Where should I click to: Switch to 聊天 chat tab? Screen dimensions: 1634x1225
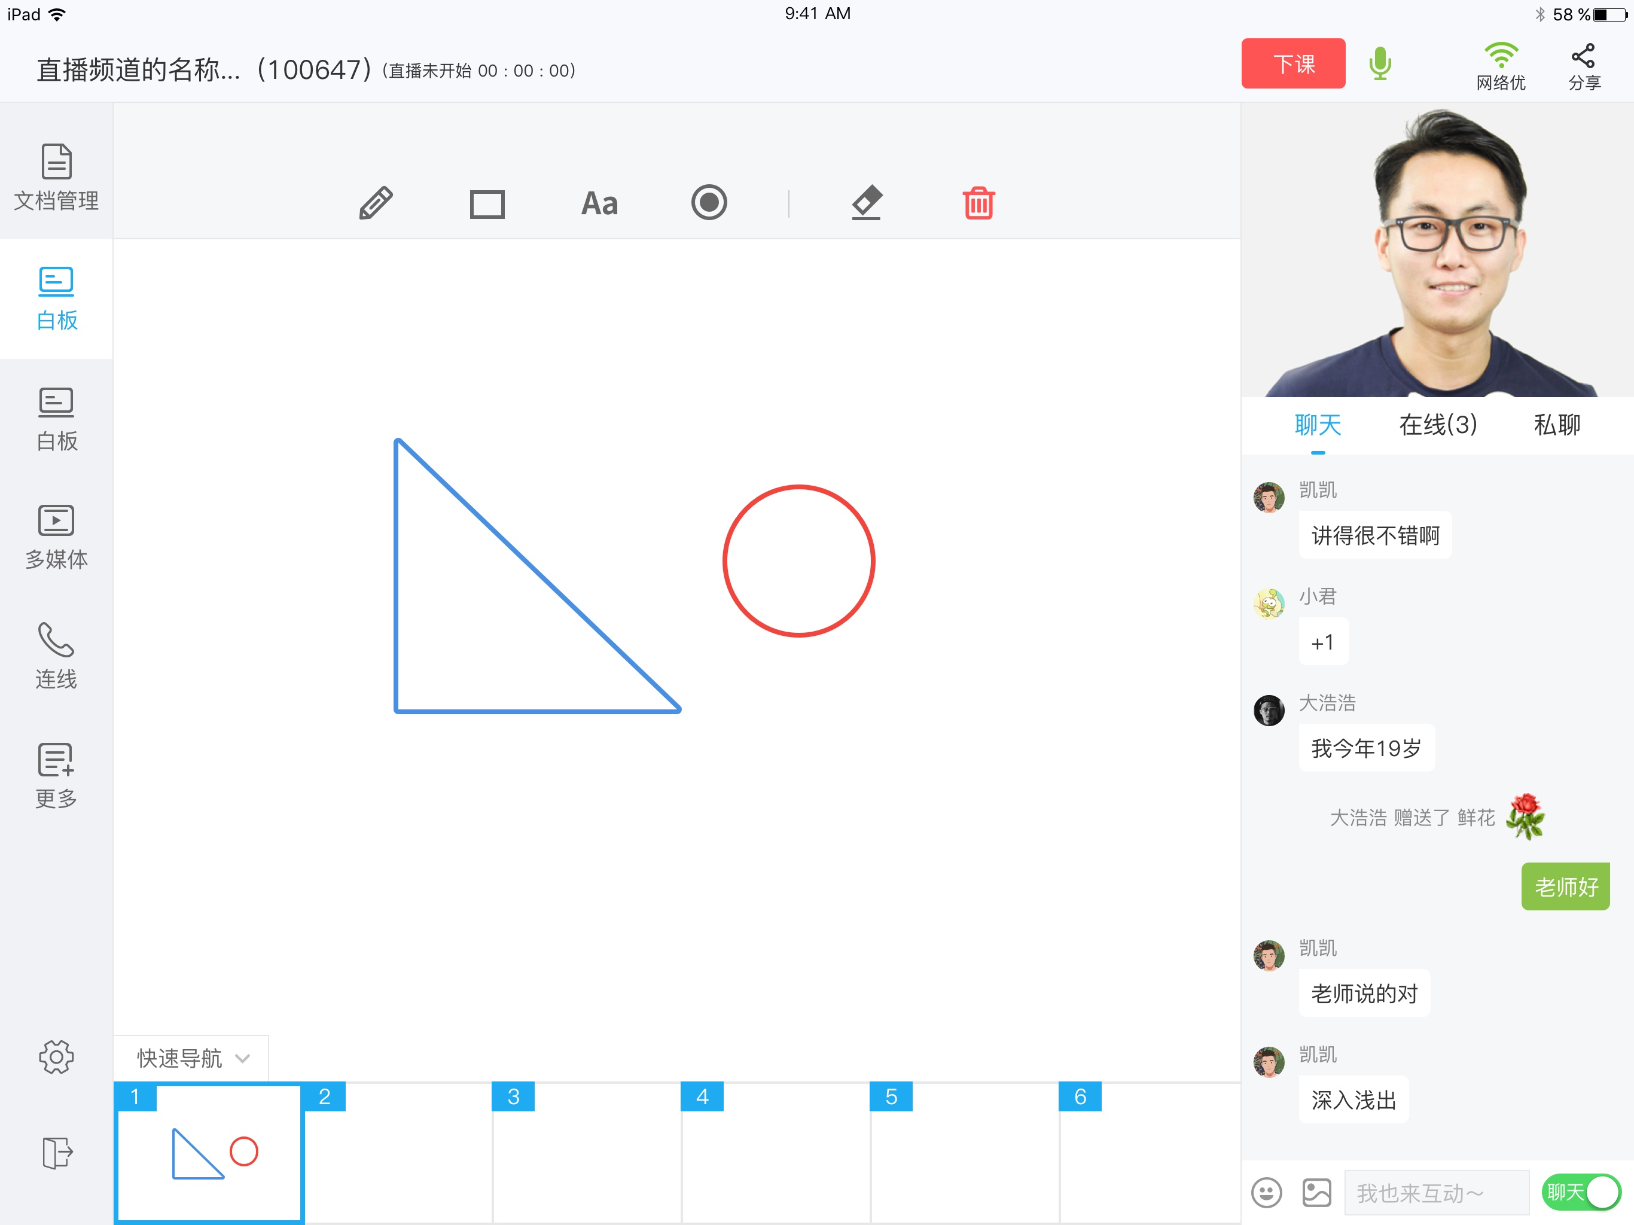(x=1318, y=425)
